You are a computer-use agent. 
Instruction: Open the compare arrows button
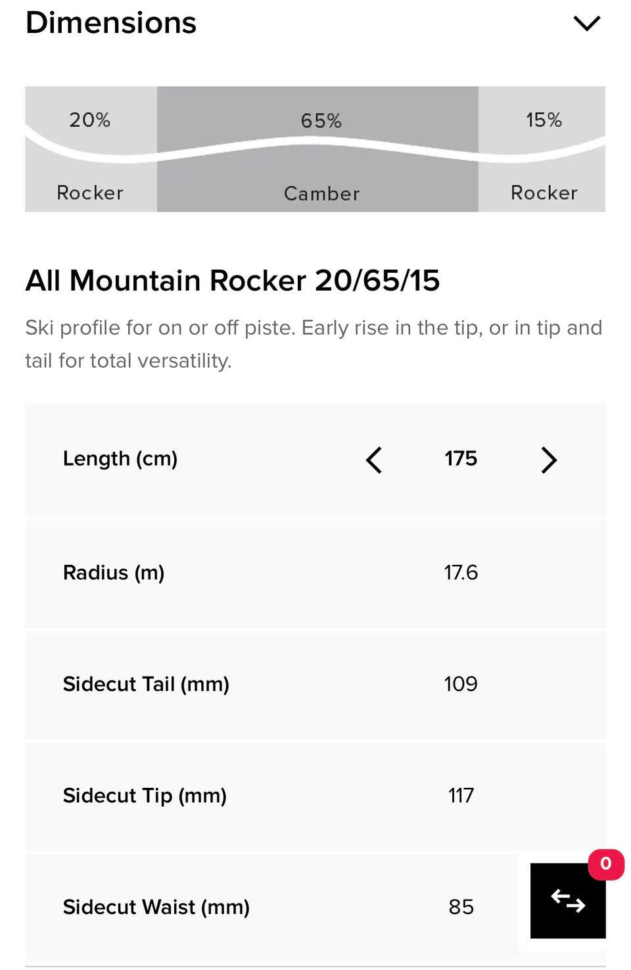coord(568,900)
